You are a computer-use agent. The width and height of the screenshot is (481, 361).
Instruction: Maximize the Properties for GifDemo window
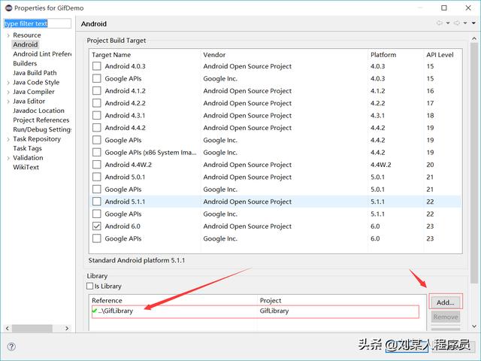tap(444, 8)
